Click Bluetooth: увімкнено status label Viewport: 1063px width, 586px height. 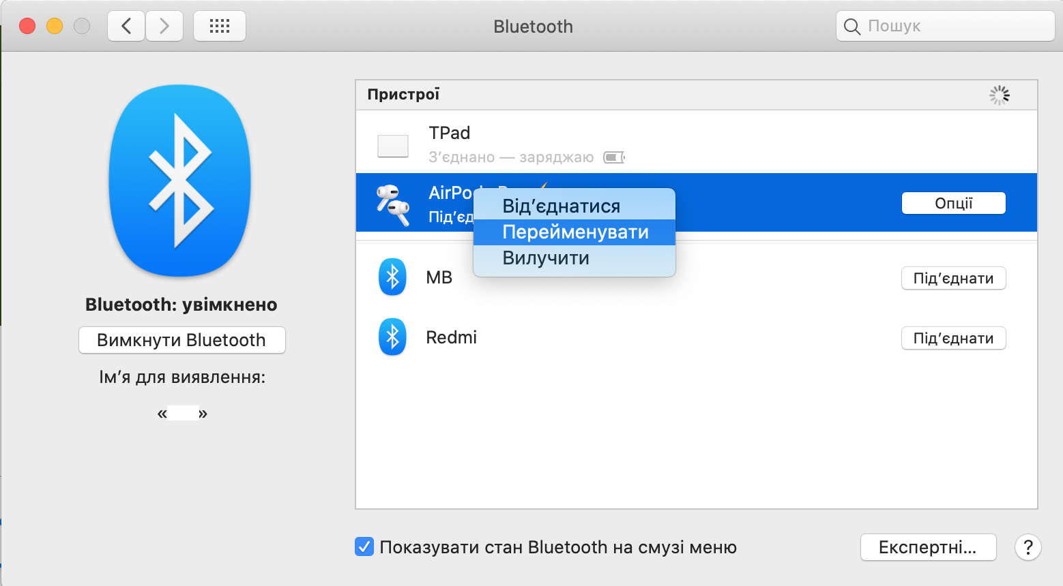click(181, 305)
